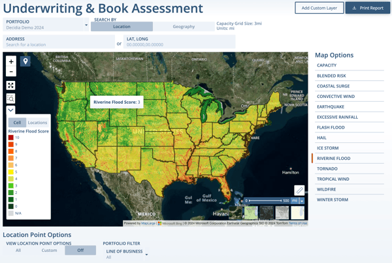Click the location pin marker tool
Viewport: 392px width, 263px height.
25,61
